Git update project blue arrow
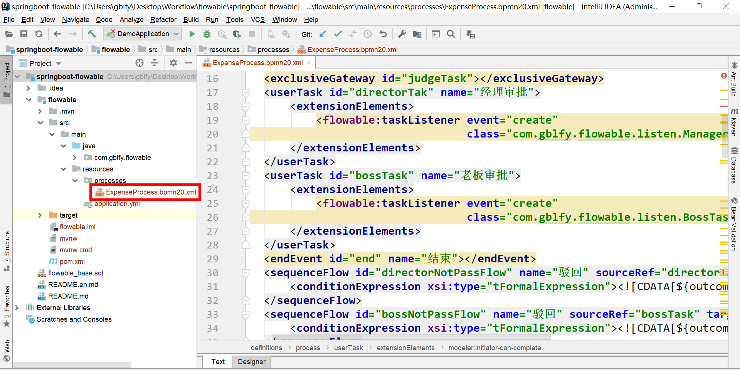The height and width of the screenshot is (371, 740). pyautogui.click(x=323, y=34)
